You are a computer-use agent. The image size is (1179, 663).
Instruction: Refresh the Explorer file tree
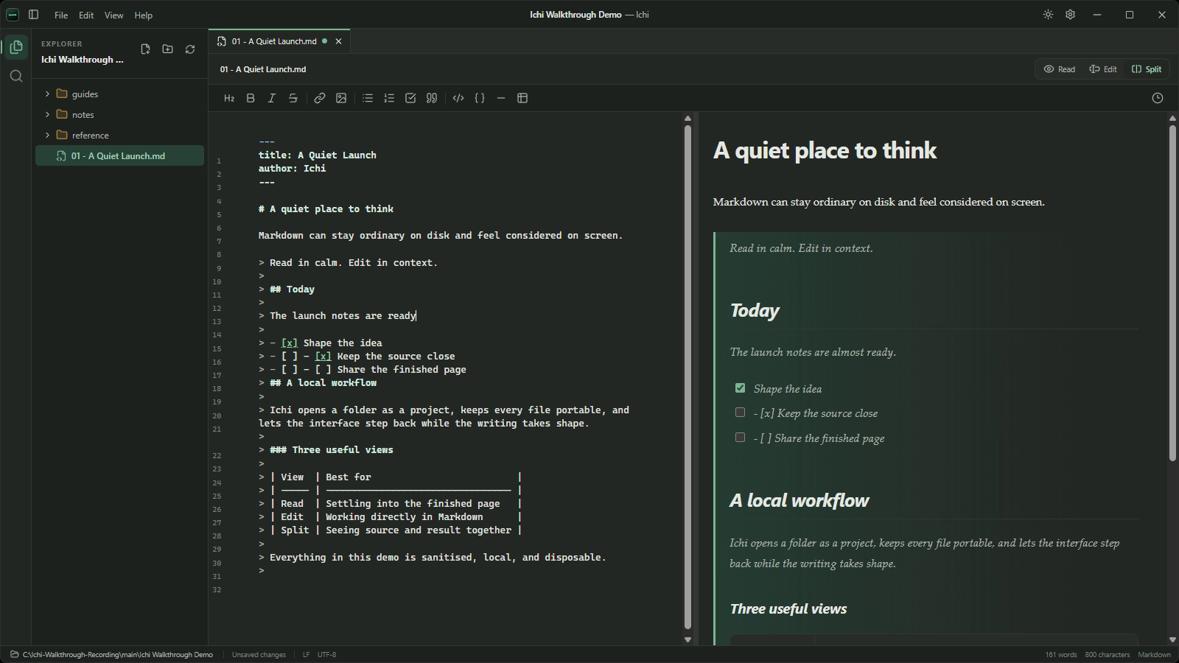click(x=190, y=49)
